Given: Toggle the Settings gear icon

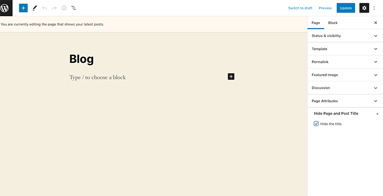Looking at the screenshot, I should pos(364,8).
